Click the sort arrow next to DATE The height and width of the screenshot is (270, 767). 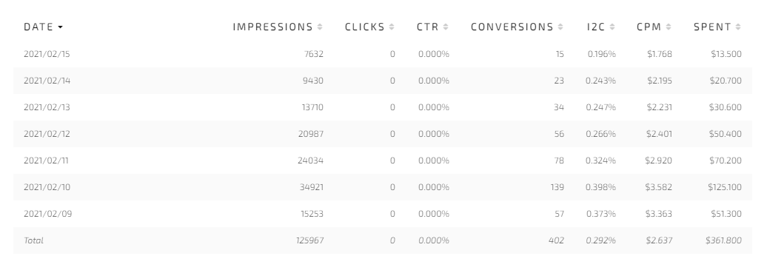coord(60,27)
